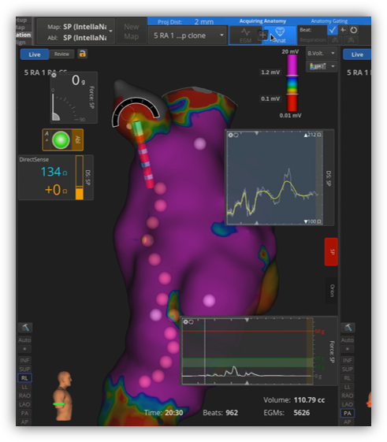Click the EGMs 5626 count

287,413
